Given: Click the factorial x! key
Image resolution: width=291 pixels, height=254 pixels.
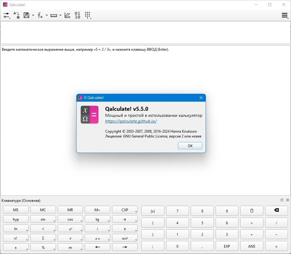Looking at the screenshot, I should point(16,238).
